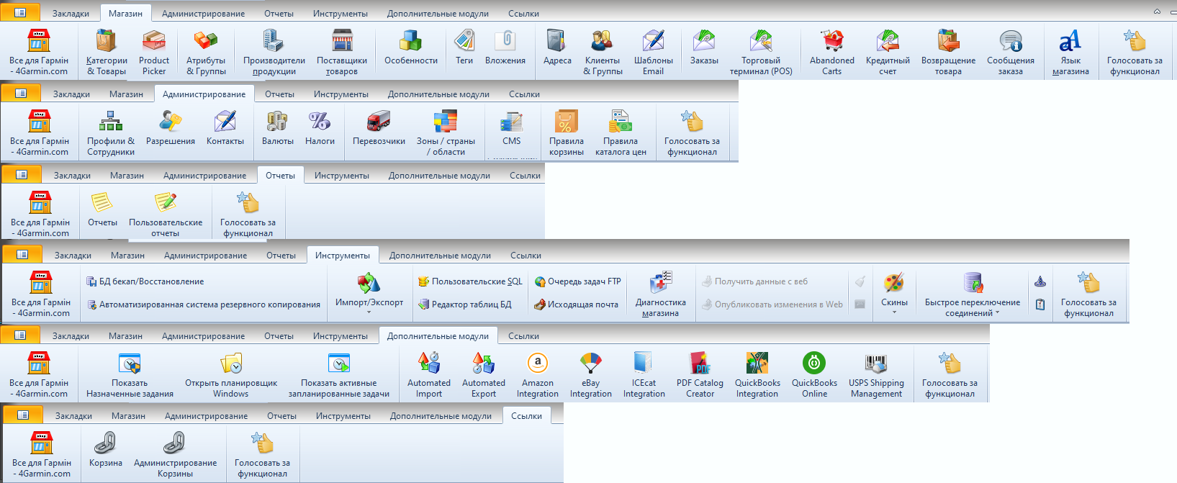Open Редактор таблиц БД
This screenshot has height=483, width=1177.
[x=465, y=304]
